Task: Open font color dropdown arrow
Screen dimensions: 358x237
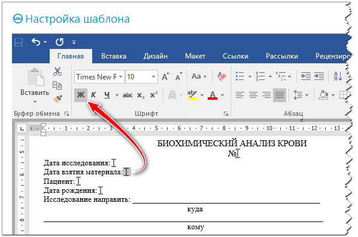Action: [222, 95]
